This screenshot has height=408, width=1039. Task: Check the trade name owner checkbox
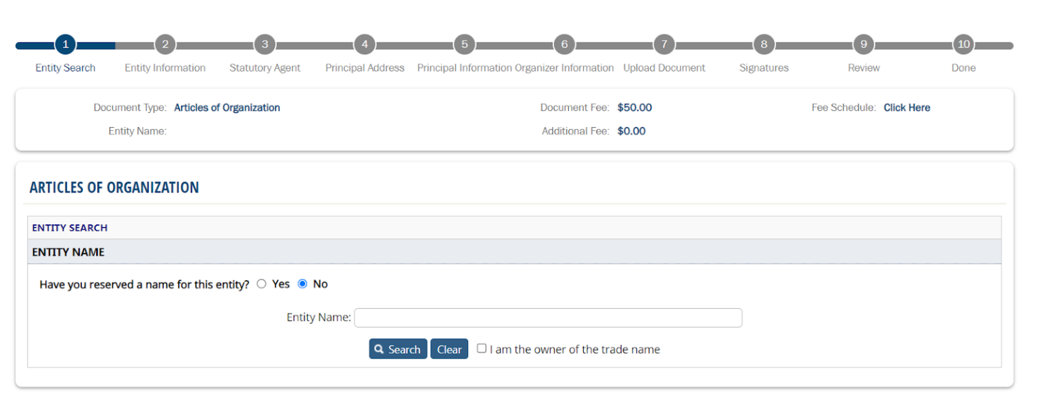(482, 349)
